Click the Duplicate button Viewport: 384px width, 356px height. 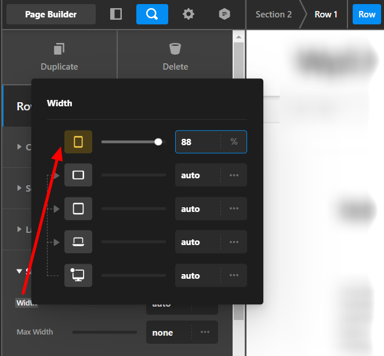(59, 57)
